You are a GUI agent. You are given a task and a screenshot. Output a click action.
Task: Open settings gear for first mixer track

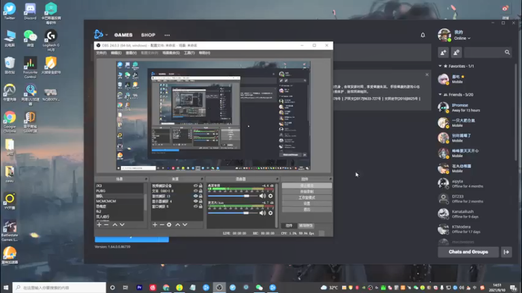(270, 196)
